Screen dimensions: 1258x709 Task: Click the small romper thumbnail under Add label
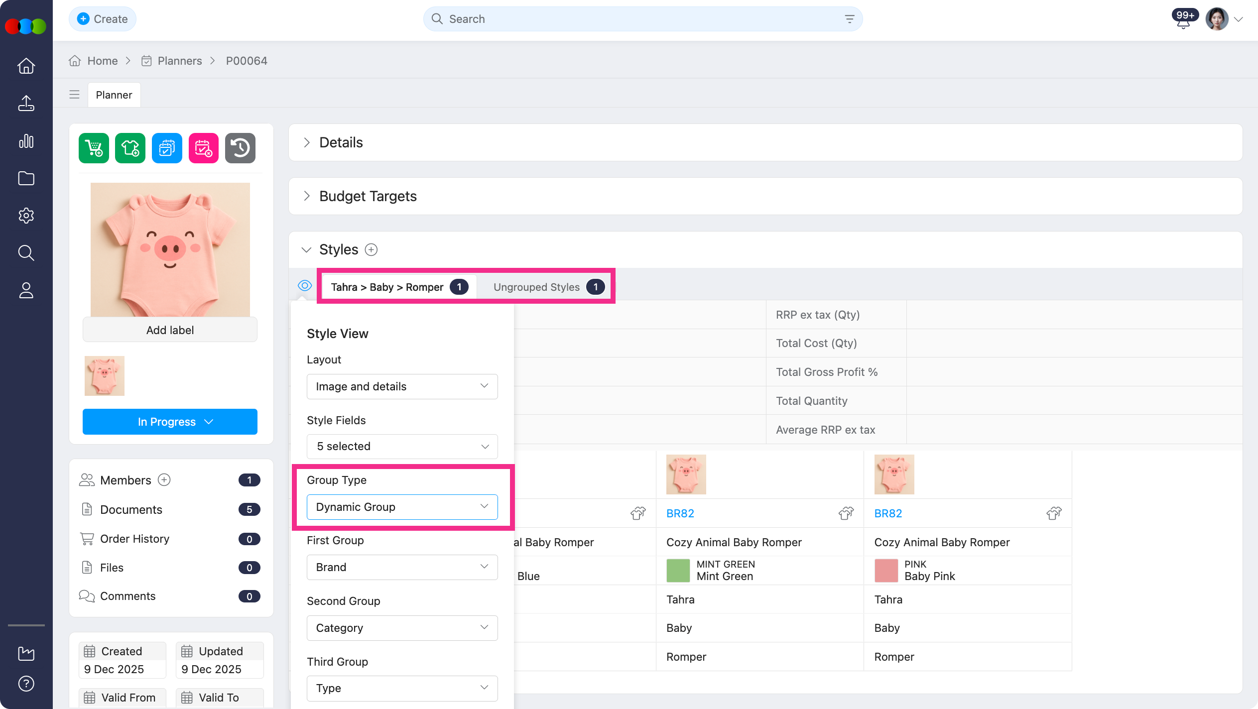tap(105, 376)
